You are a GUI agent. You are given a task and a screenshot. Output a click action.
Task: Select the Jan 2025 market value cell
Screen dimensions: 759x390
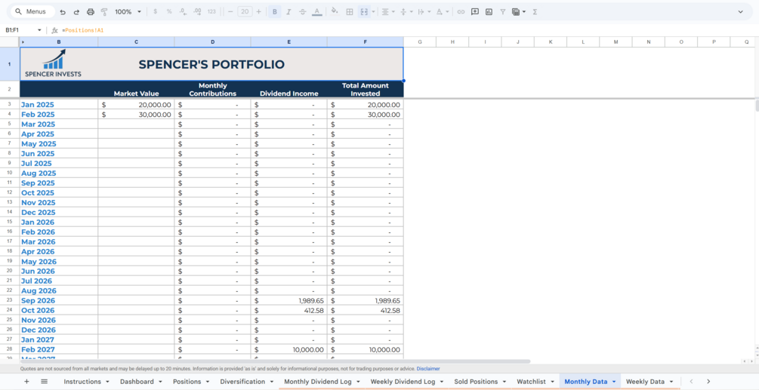136,104
